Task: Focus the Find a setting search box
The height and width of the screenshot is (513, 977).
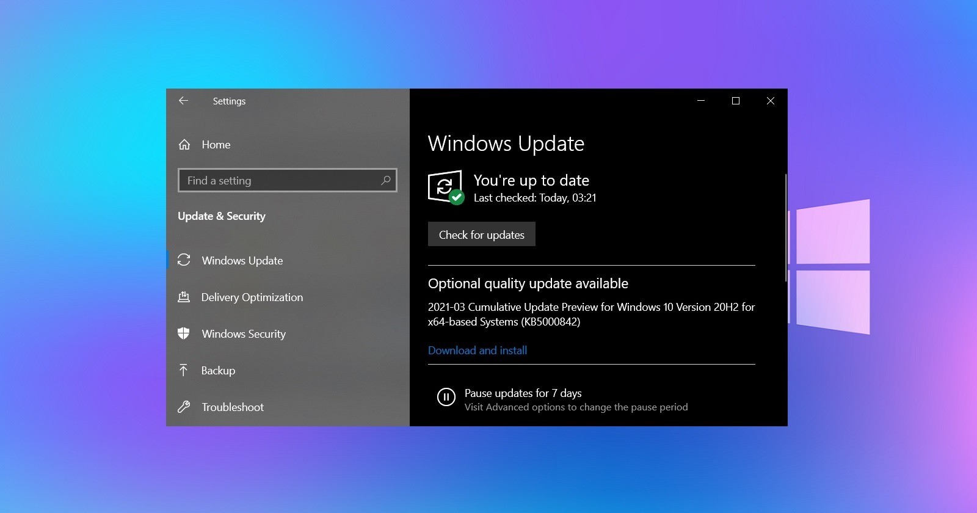Action: pyautogui.click(x=288, y=180)
